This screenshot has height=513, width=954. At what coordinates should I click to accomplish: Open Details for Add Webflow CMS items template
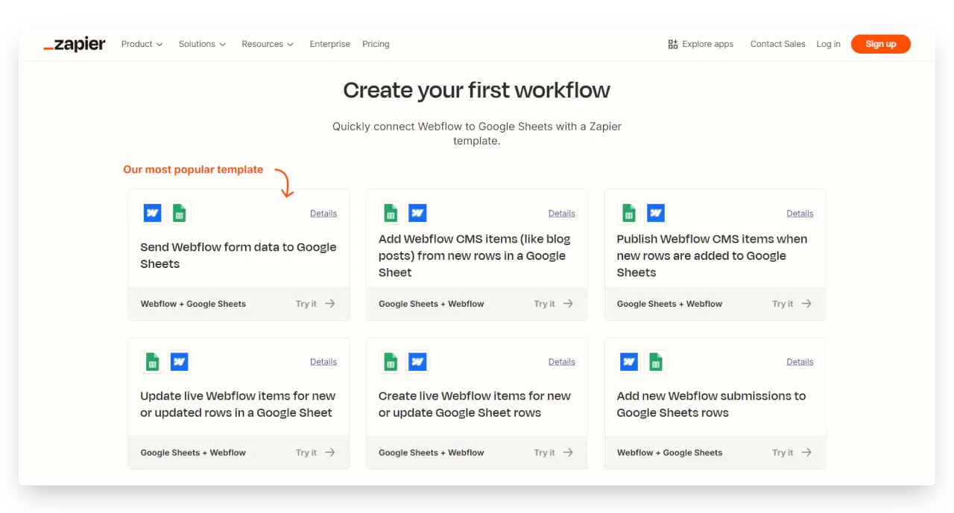(x=561, y=213)
